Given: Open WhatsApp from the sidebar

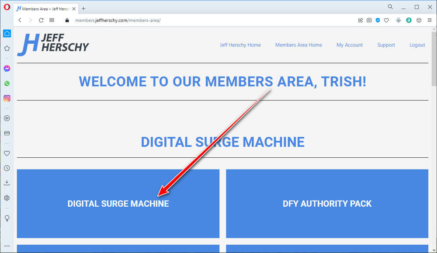Looking at the screenshot, I should pos(7,83).
